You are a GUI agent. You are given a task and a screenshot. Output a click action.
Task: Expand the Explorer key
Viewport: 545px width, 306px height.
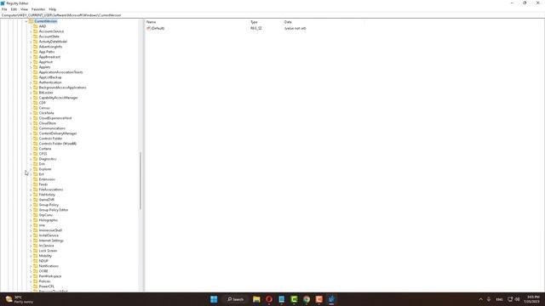click(x=31, y=169)
